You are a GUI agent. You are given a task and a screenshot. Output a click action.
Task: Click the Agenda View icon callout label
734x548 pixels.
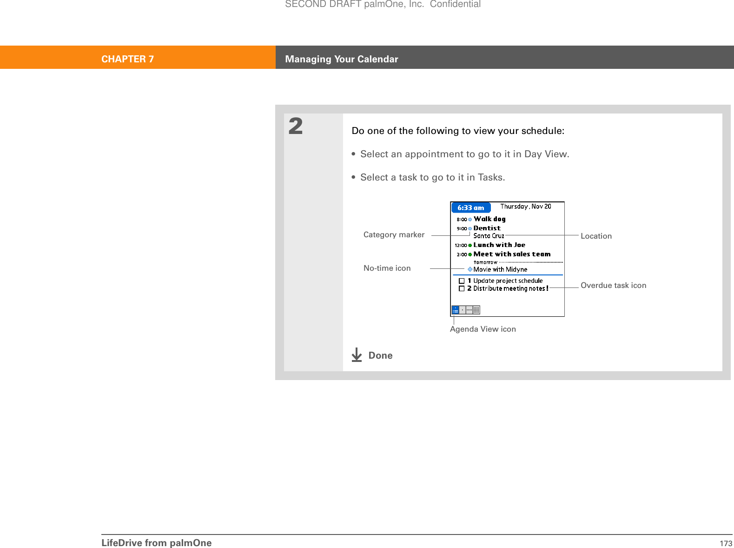(483, 329)
